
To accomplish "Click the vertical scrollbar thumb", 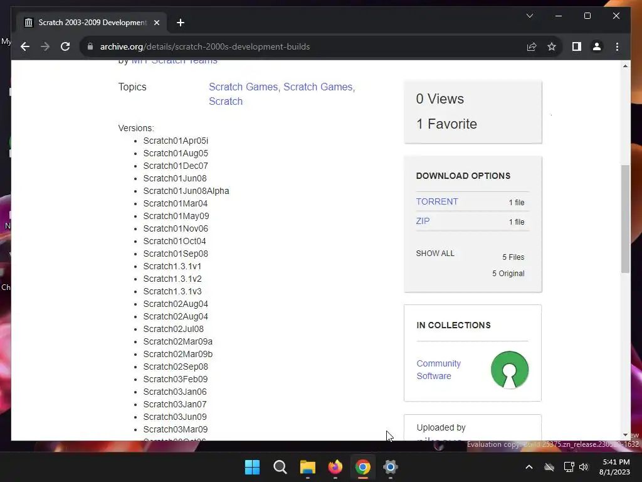I will 625,219.
